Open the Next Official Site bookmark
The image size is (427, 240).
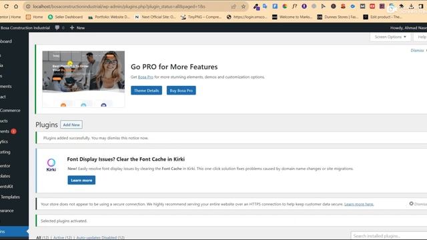(155, 17)
